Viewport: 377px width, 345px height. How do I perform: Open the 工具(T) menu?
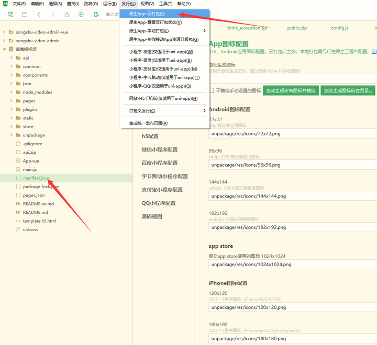[165, 4]
